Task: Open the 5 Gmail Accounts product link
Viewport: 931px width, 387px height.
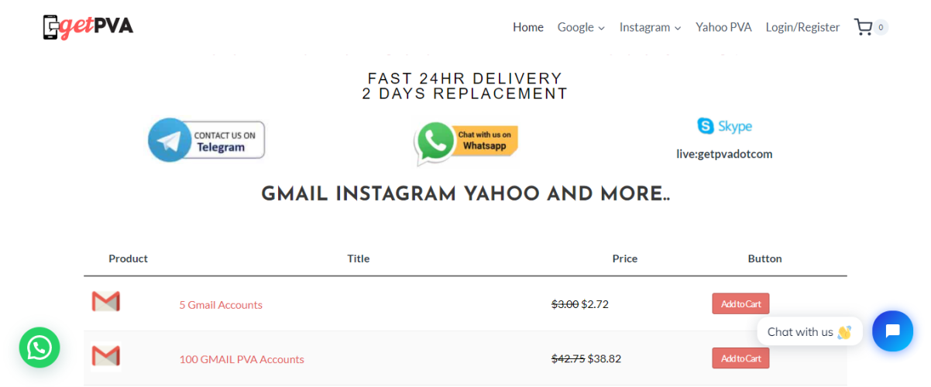Action: coord(221,305)
